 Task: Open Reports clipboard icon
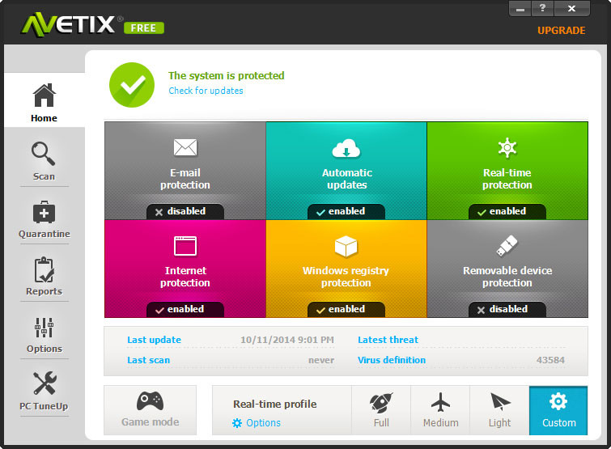click(x=44, y=269)
